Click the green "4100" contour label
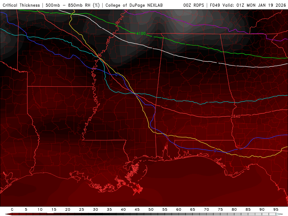288x216 pixels. [141, 33]
